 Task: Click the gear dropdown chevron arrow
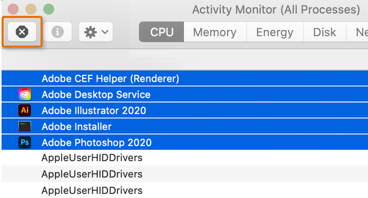(105, 32)
